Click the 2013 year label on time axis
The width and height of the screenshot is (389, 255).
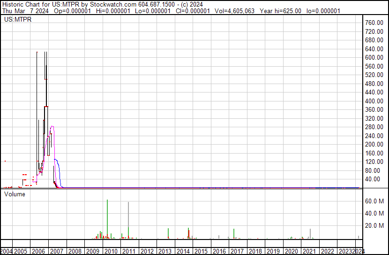click(x=165, y=251)
